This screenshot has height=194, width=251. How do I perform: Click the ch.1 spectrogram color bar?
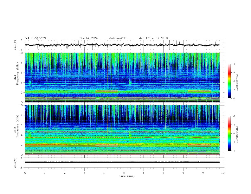tap(229, 81)
